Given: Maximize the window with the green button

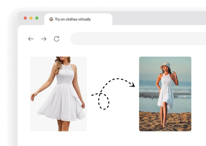Looking at the screenshot, I should [x=37, y=18].
